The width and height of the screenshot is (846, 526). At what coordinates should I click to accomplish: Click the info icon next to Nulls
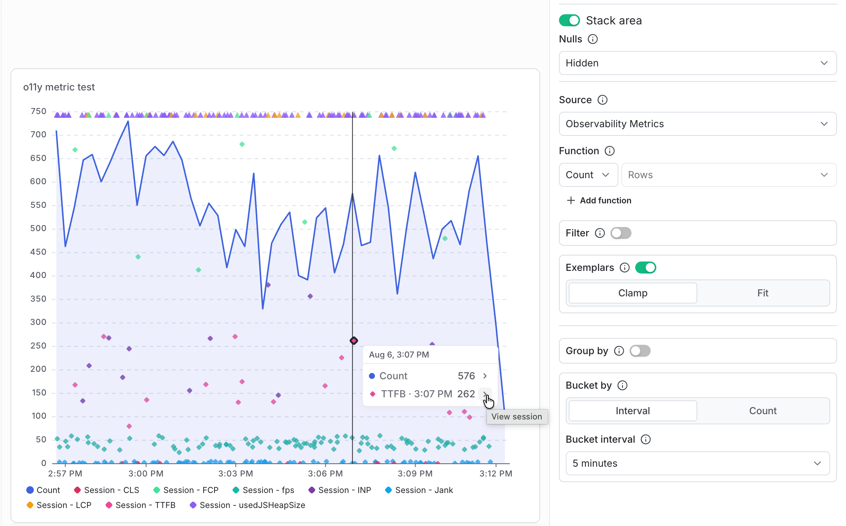tap(592, 39)
